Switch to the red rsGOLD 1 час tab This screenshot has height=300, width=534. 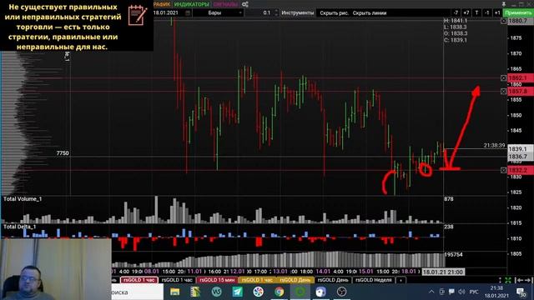pos(139,280)
